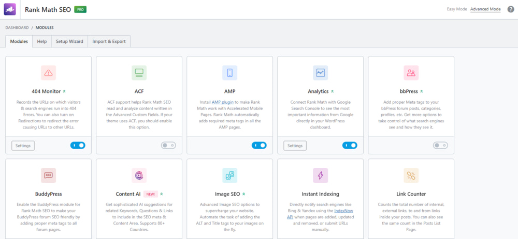Click the Instant Indexing lightning icon
Screen dimensions: 518x239
click(x=321, y=176)
